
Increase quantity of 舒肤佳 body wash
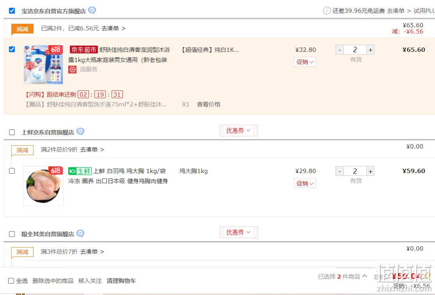click(x=370, y=50)
